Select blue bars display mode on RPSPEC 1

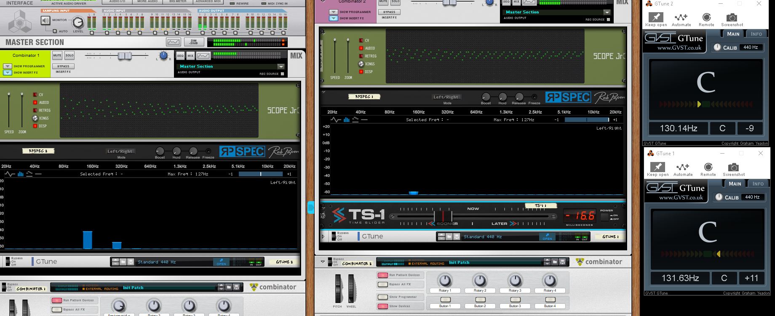point(347,119)
